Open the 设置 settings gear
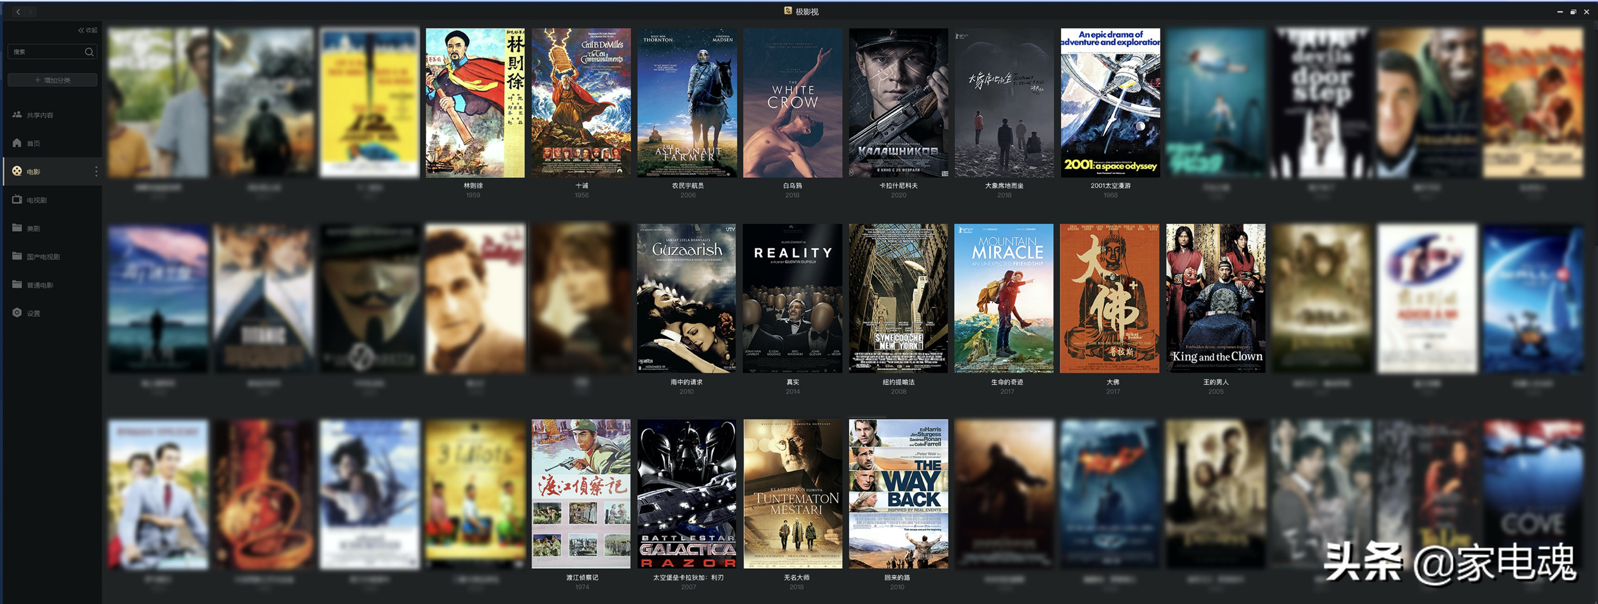The width and height of the screenshot is (1598, 604). click(x=18, y=312)
